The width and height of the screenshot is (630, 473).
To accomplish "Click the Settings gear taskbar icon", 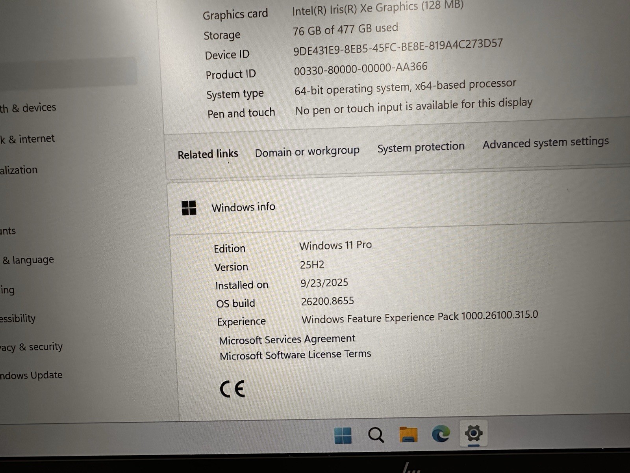I will click(x=473, y=434).
